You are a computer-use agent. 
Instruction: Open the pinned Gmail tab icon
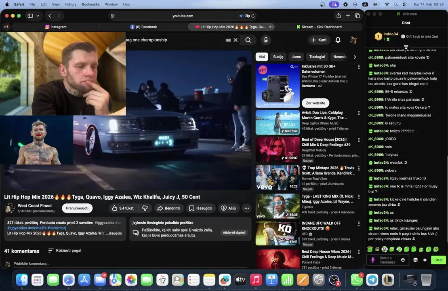(6, 27)
